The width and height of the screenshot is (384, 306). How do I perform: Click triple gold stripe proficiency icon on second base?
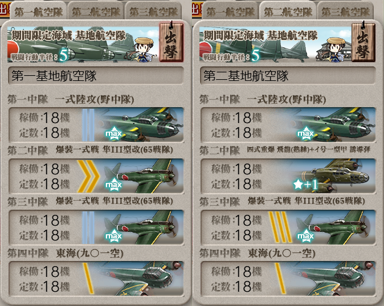coord(280,227)
